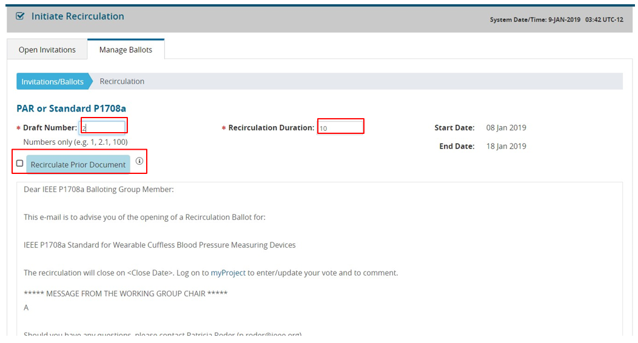
Task: Click the 'Numbers only' hint text
Action: coord(75,142)
